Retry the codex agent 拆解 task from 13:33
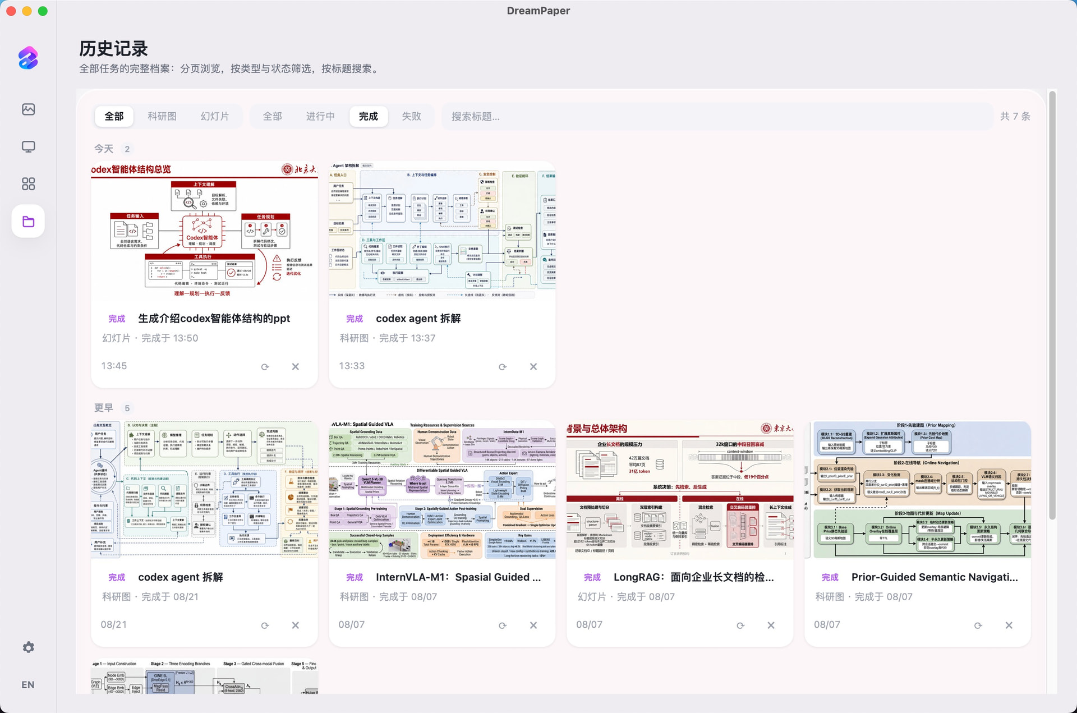Screen dimensions: 1077x713 point(503,367)
